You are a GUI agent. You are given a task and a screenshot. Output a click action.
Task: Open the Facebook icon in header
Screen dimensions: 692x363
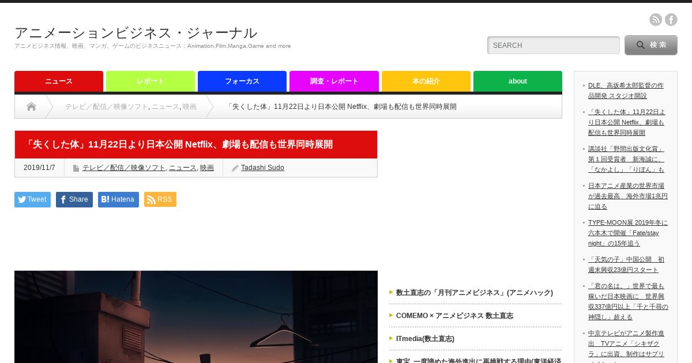point(671,20)
